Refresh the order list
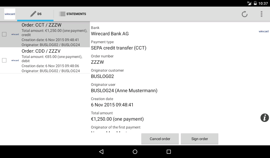The image size is (270, 158). tap(244, 14)
